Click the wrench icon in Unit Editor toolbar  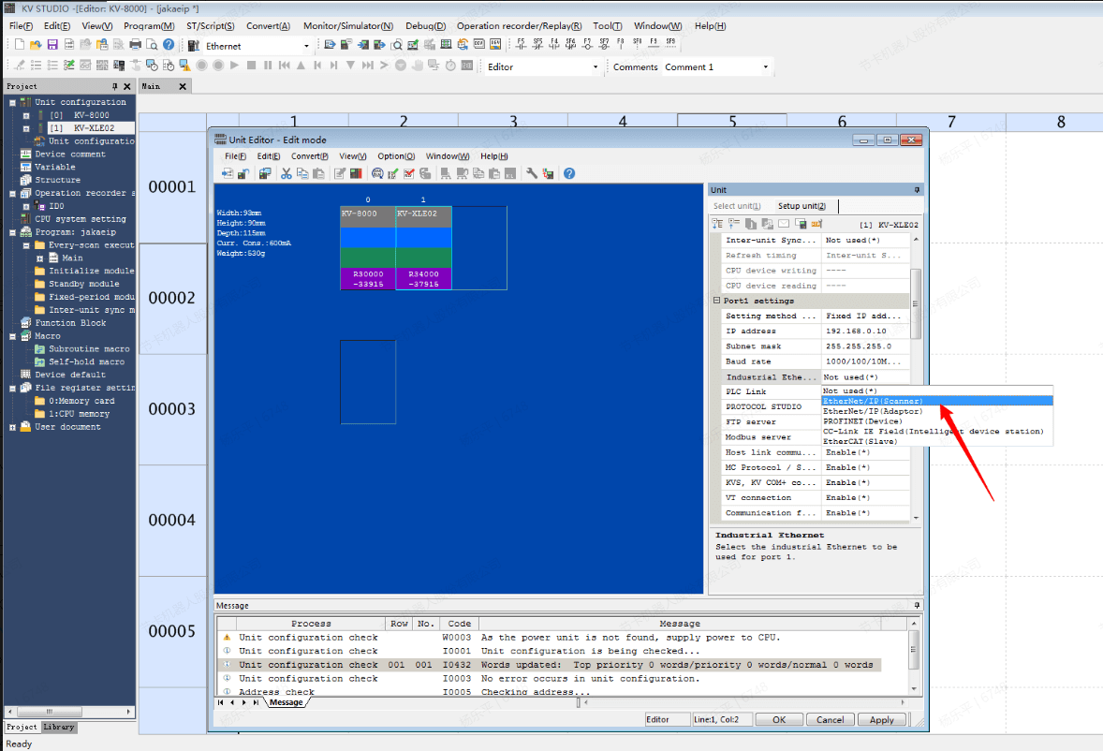tap(532, 173)
